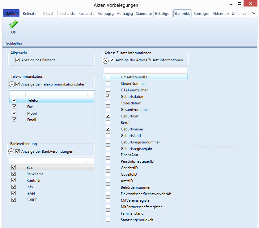Collapse the Adress Zusatz Informationen list
The height and width of the screenshot is (228, 259).
coord(105,60)
